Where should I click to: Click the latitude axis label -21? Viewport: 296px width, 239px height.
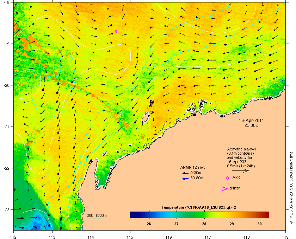click(6, 127)
